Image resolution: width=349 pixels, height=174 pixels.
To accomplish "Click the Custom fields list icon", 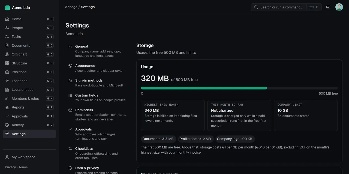I will coord(70,95).
